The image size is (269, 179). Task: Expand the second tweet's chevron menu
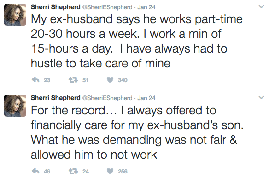point(261,98)
